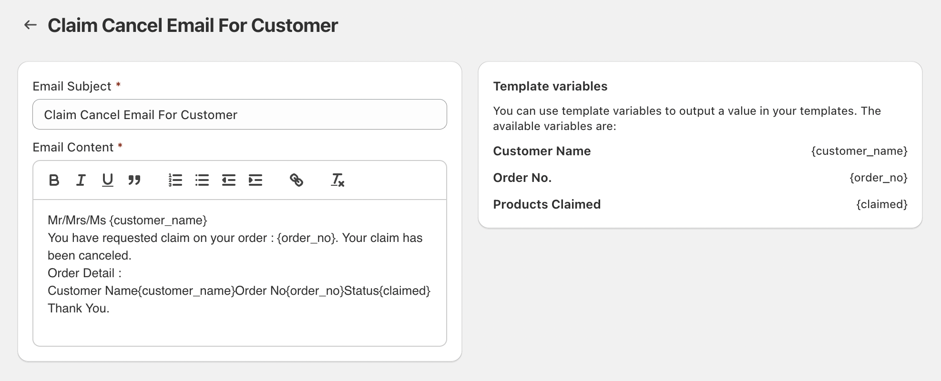Image resolution: width=941 pixels, height=381 pixels.
Task: Click the Email Content label
Action: (x=73, y=148)
